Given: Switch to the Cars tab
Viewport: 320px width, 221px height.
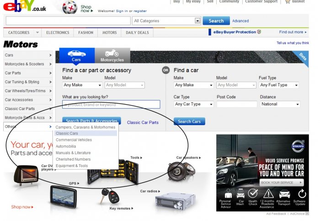Looking at the screenshot, I should pos(77,55).
